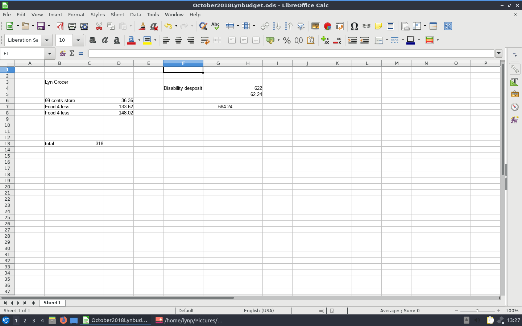Click the Export as PDF icon
522x326 pixels.
(x=60, y=26)
